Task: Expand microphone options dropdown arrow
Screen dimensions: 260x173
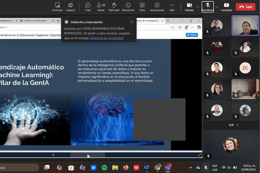Action: coord(217,7)
